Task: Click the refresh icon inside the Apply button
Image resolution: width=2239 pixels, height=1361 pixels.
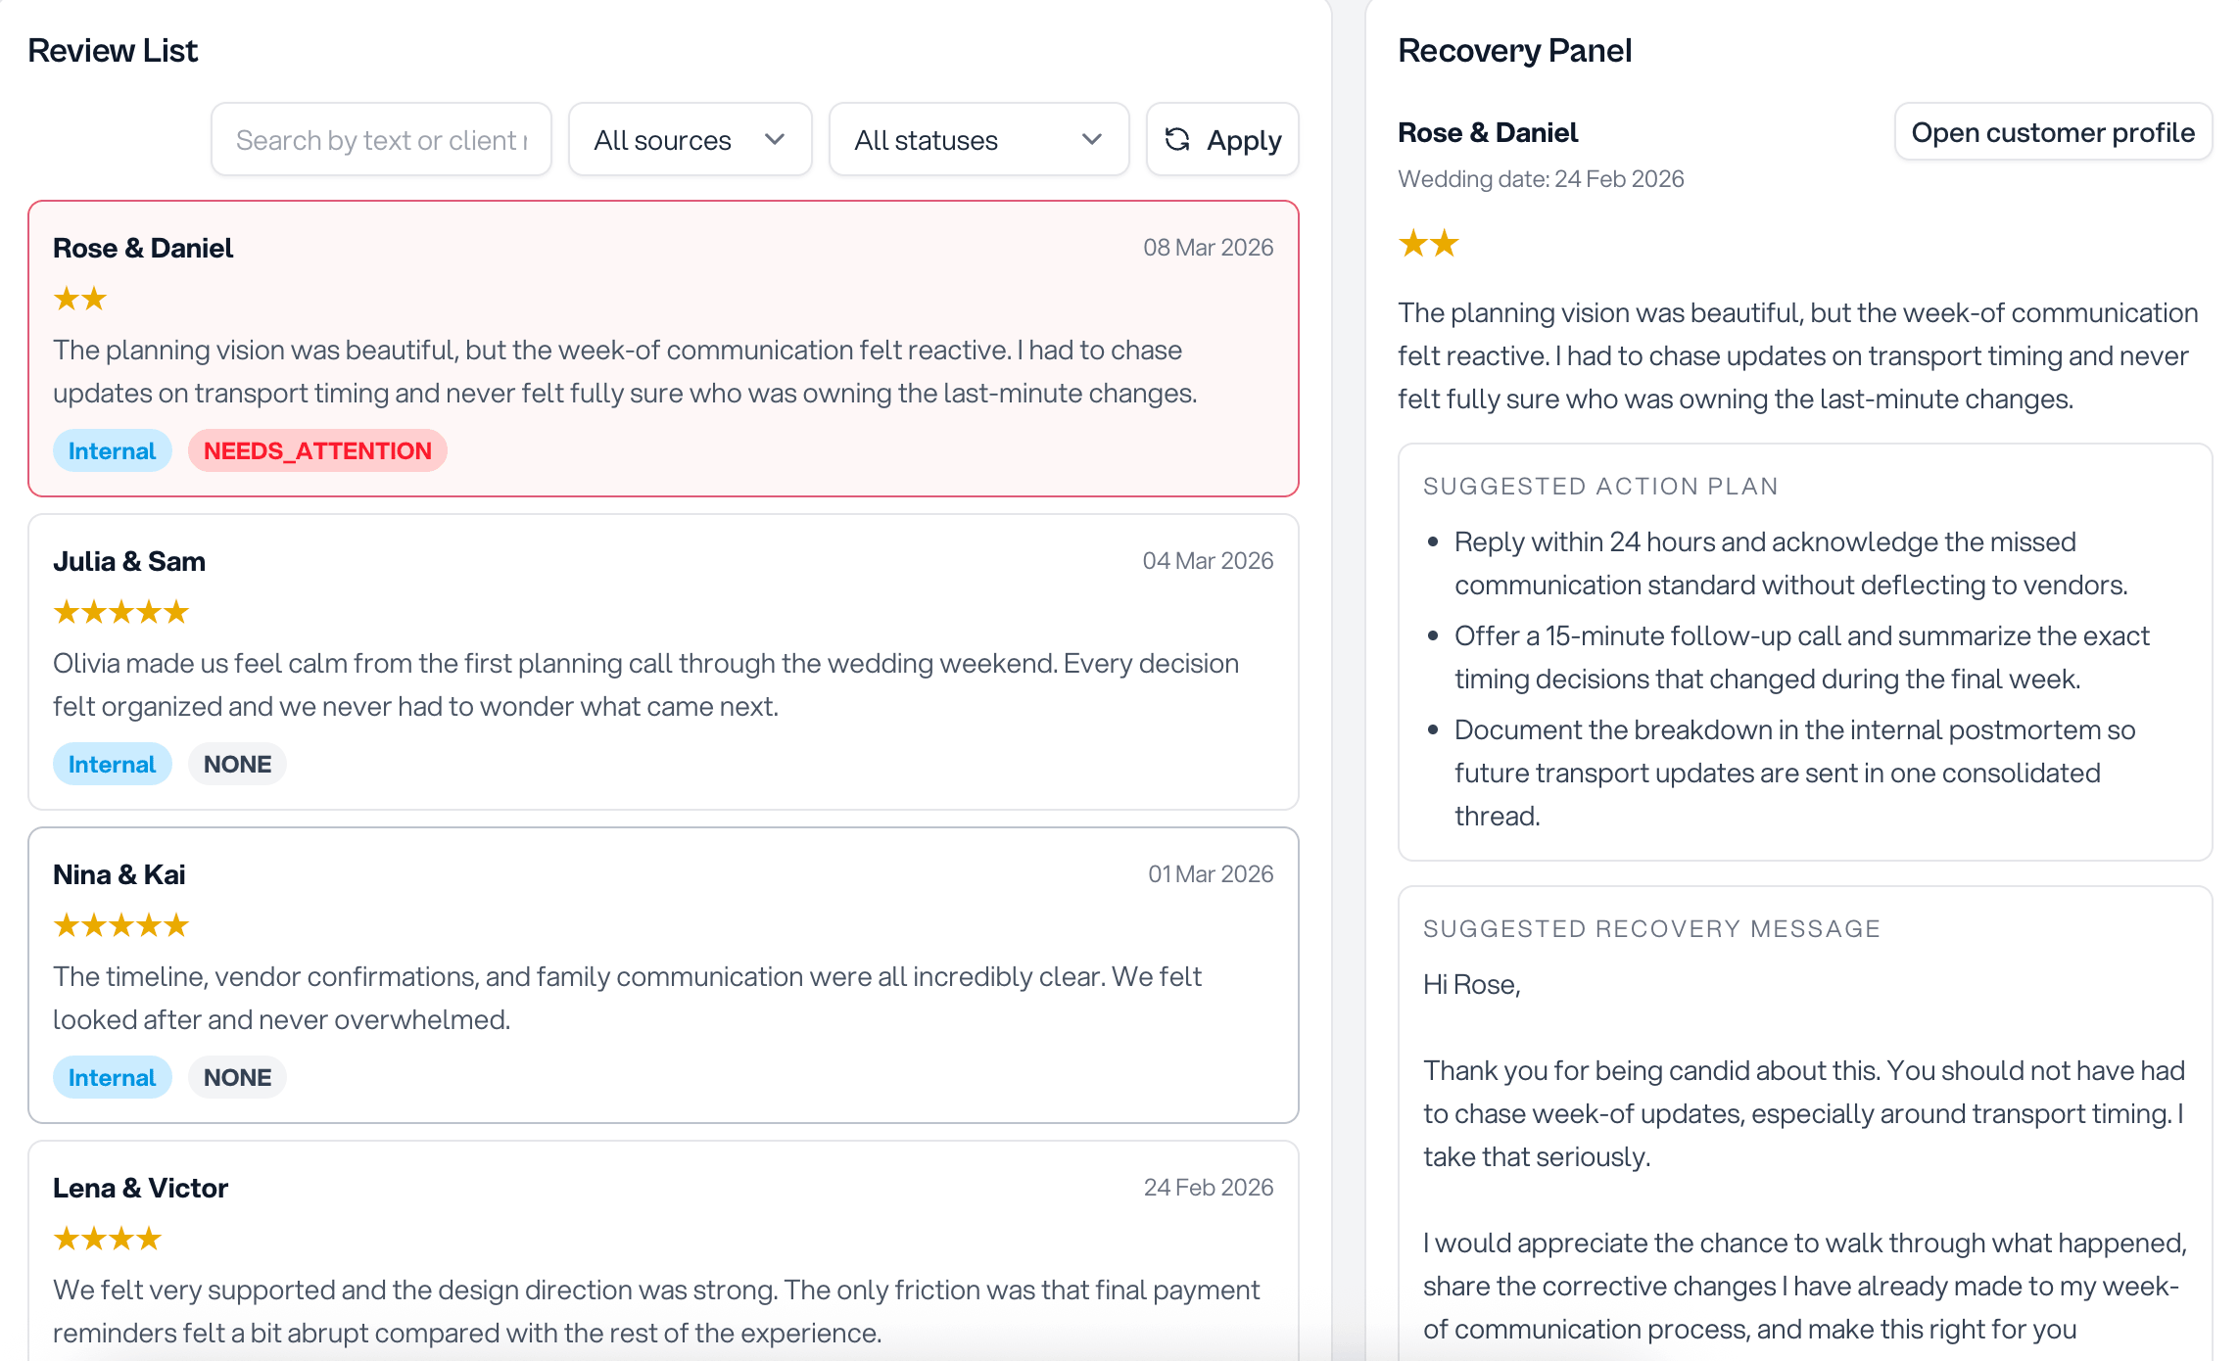Action: (1179, 139)
